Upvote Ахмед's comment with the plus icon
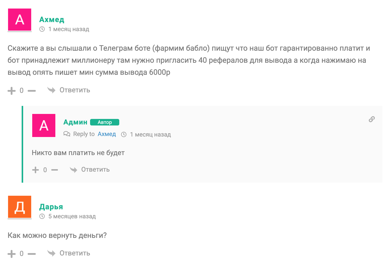Viewport: 387px width, 267px height. 12,91
